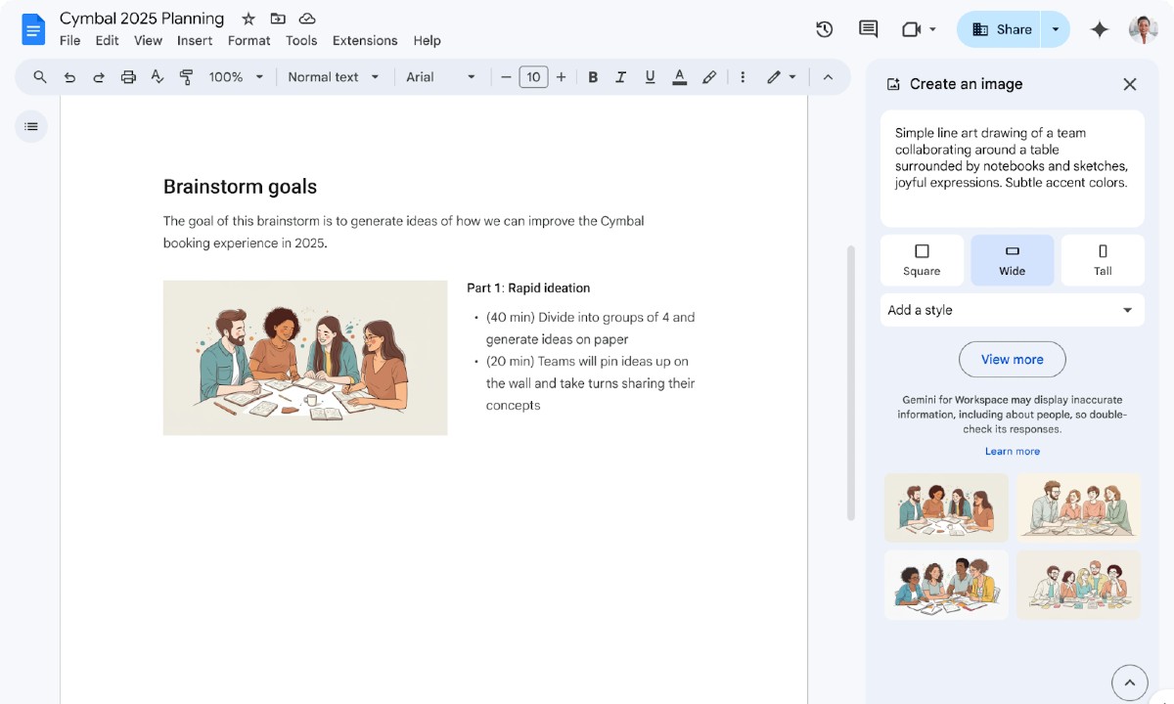Open the Extensions menu
The width and height of the screenshot is (1174, 704).
pos(365,40)
